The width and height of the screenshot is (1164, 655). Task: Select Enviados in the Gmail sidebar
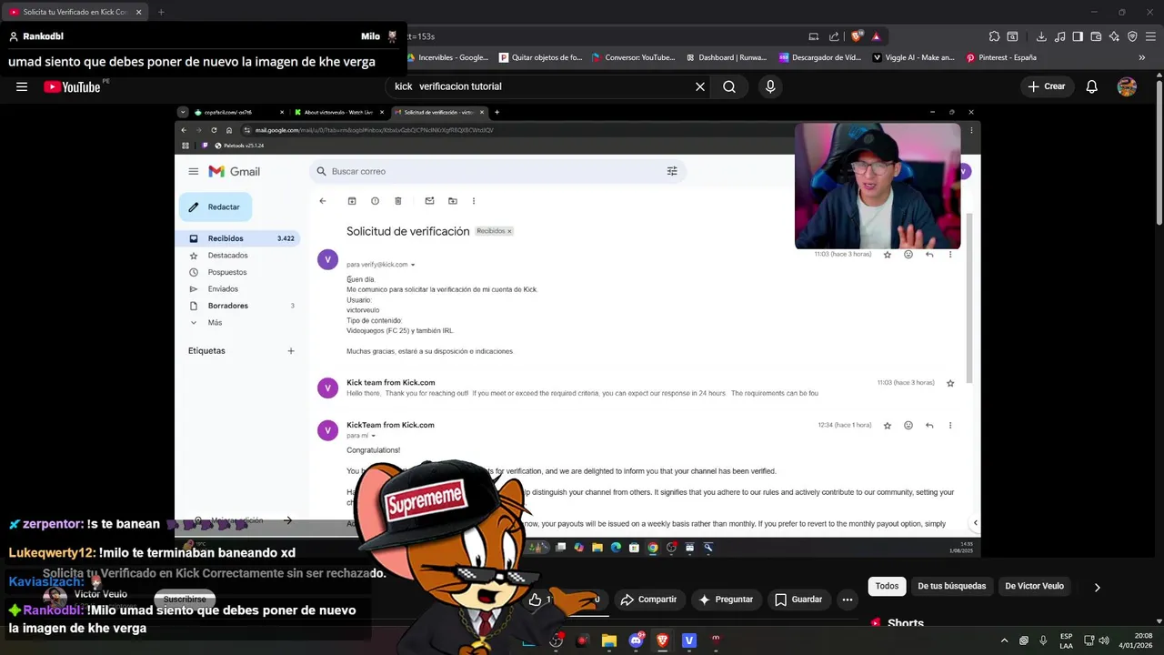coord(238,289)
